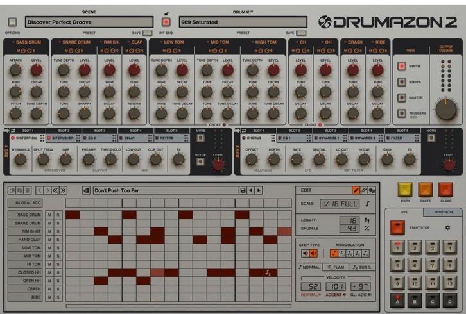Open the Options button in top-left corner
This screenshot has height=314, width=466.
[x=12, y=22]
